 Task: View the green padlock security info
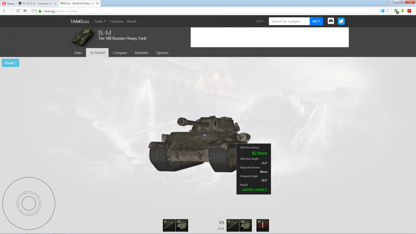tap(40, 11)
